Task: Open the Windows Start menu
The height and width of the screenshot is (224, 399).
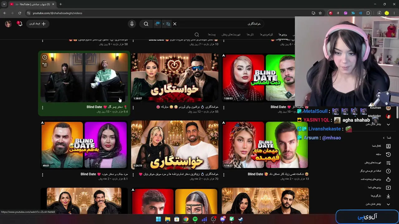Action: tap(158, 219)
